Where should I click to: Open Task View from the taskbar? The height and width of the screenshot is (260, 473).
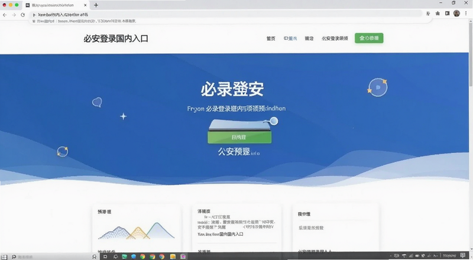pyautogui.click(x=105, y=256)
